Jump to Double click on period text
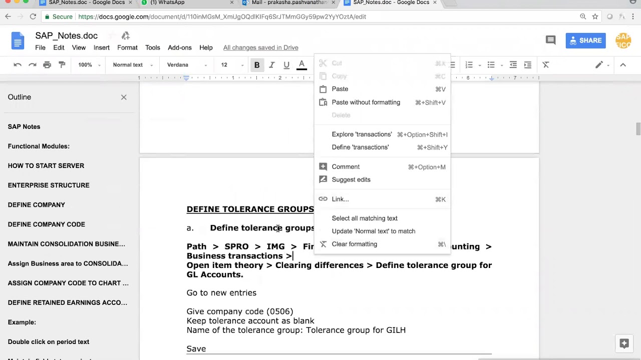Screen dimensions: 641x360 click(49, 341)
